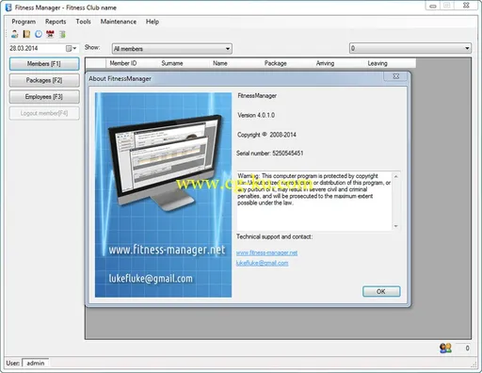The height and width of the screenshot is (373, 482).
Task: Open the Program menu
Action: (24, 22)
